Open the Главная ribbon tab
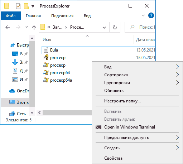This screenshot has height=164, width=183. [33, 16]
